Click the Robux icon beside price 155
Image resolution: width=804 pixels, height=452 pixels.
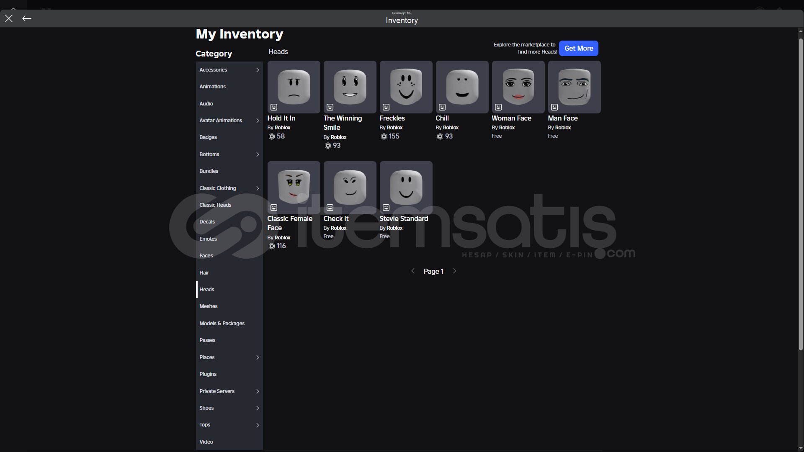click(x=384, y=136)
